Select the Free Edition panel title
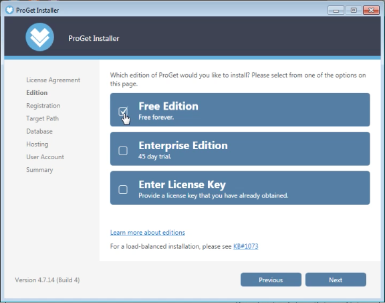Image resolution: width=385 pixels, height=303 pixels. click(168, 106)
